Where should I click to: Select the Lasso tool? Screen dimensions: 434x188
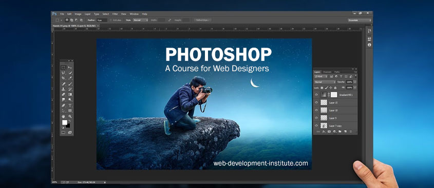pos(63,73)
